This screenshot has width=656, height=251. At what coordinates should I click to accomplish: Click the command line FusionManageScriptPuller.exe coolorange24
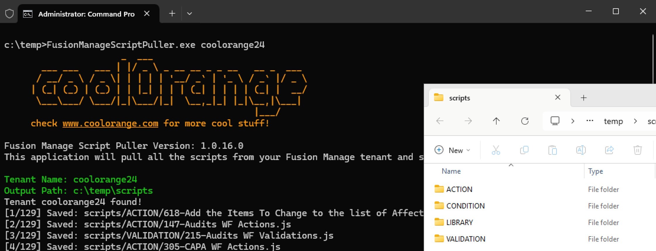coord(134,45)
